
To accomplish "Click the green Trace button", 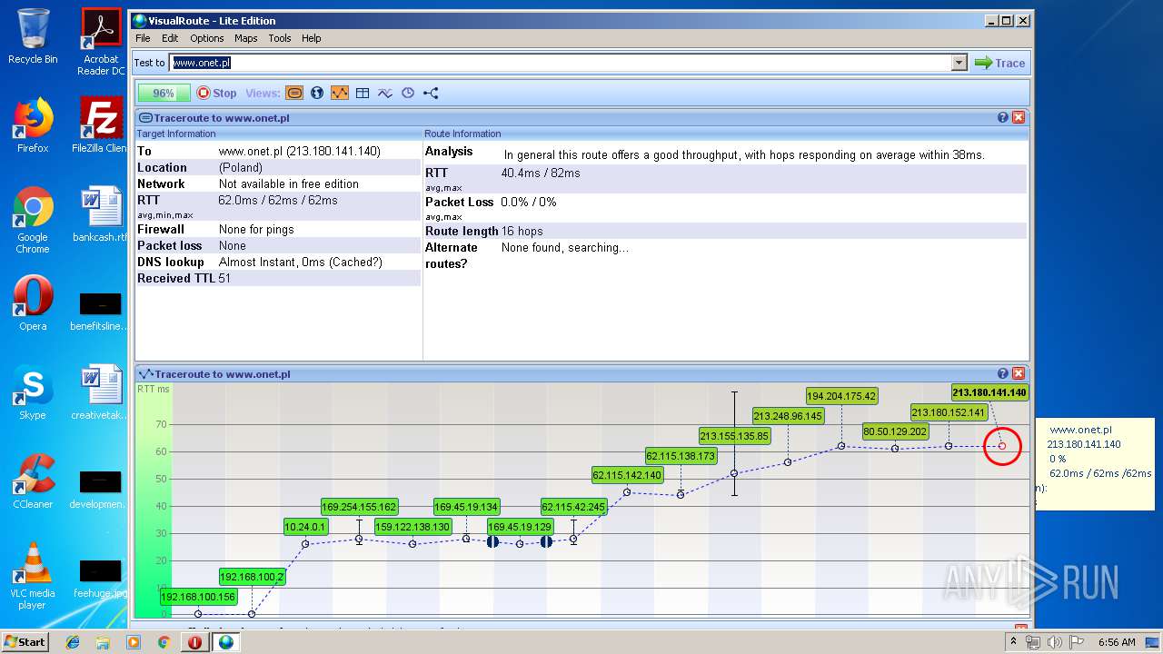I will click(999, 63).
